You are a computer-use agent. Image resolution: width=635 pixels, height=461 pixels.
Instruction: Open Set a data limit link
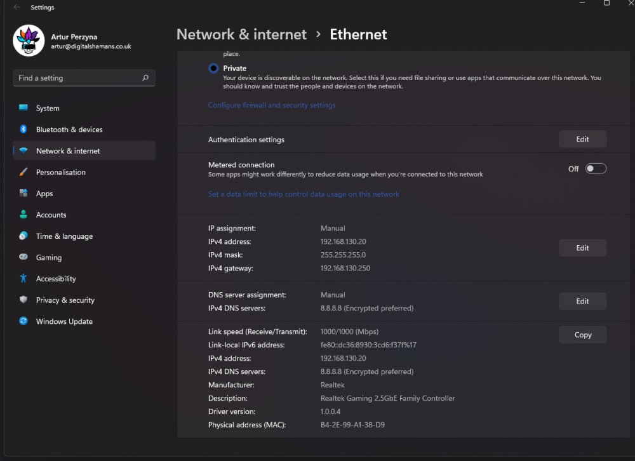point(304,194)
